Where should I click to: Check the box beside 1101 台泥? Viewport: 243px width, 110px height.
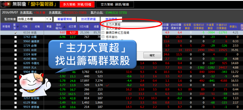pos(15,50)
